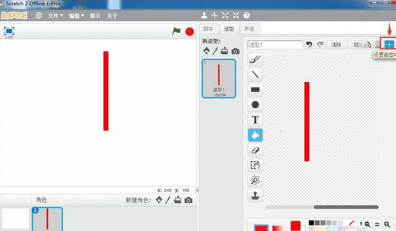Open block help question mark tool
This screenshot has width=396, height=231.
[x=246, y=16]
